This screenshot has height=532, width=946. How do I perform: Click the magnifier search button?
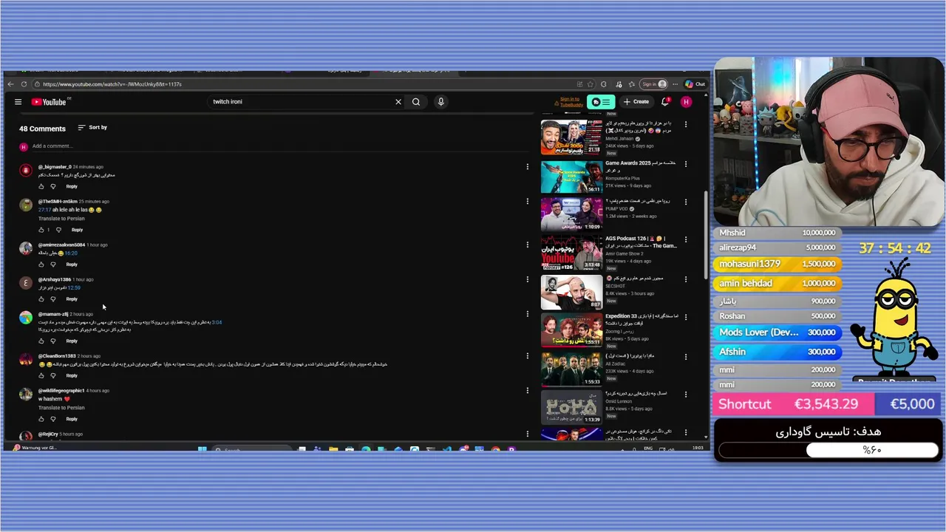pos(416,102)
